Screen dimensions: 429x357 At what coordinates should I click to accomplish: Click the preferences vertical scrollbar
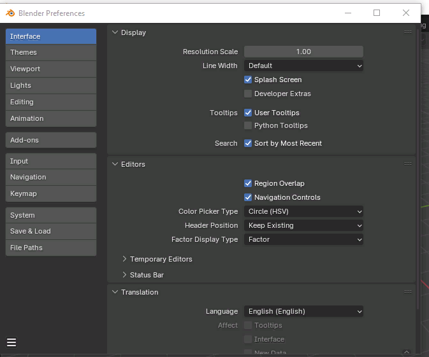click(418, 169)
